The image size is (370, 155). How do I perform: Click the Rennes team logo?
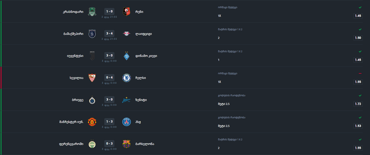coord(126,12)
